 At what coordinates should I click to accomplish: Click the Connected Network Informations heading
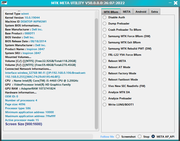28,69
